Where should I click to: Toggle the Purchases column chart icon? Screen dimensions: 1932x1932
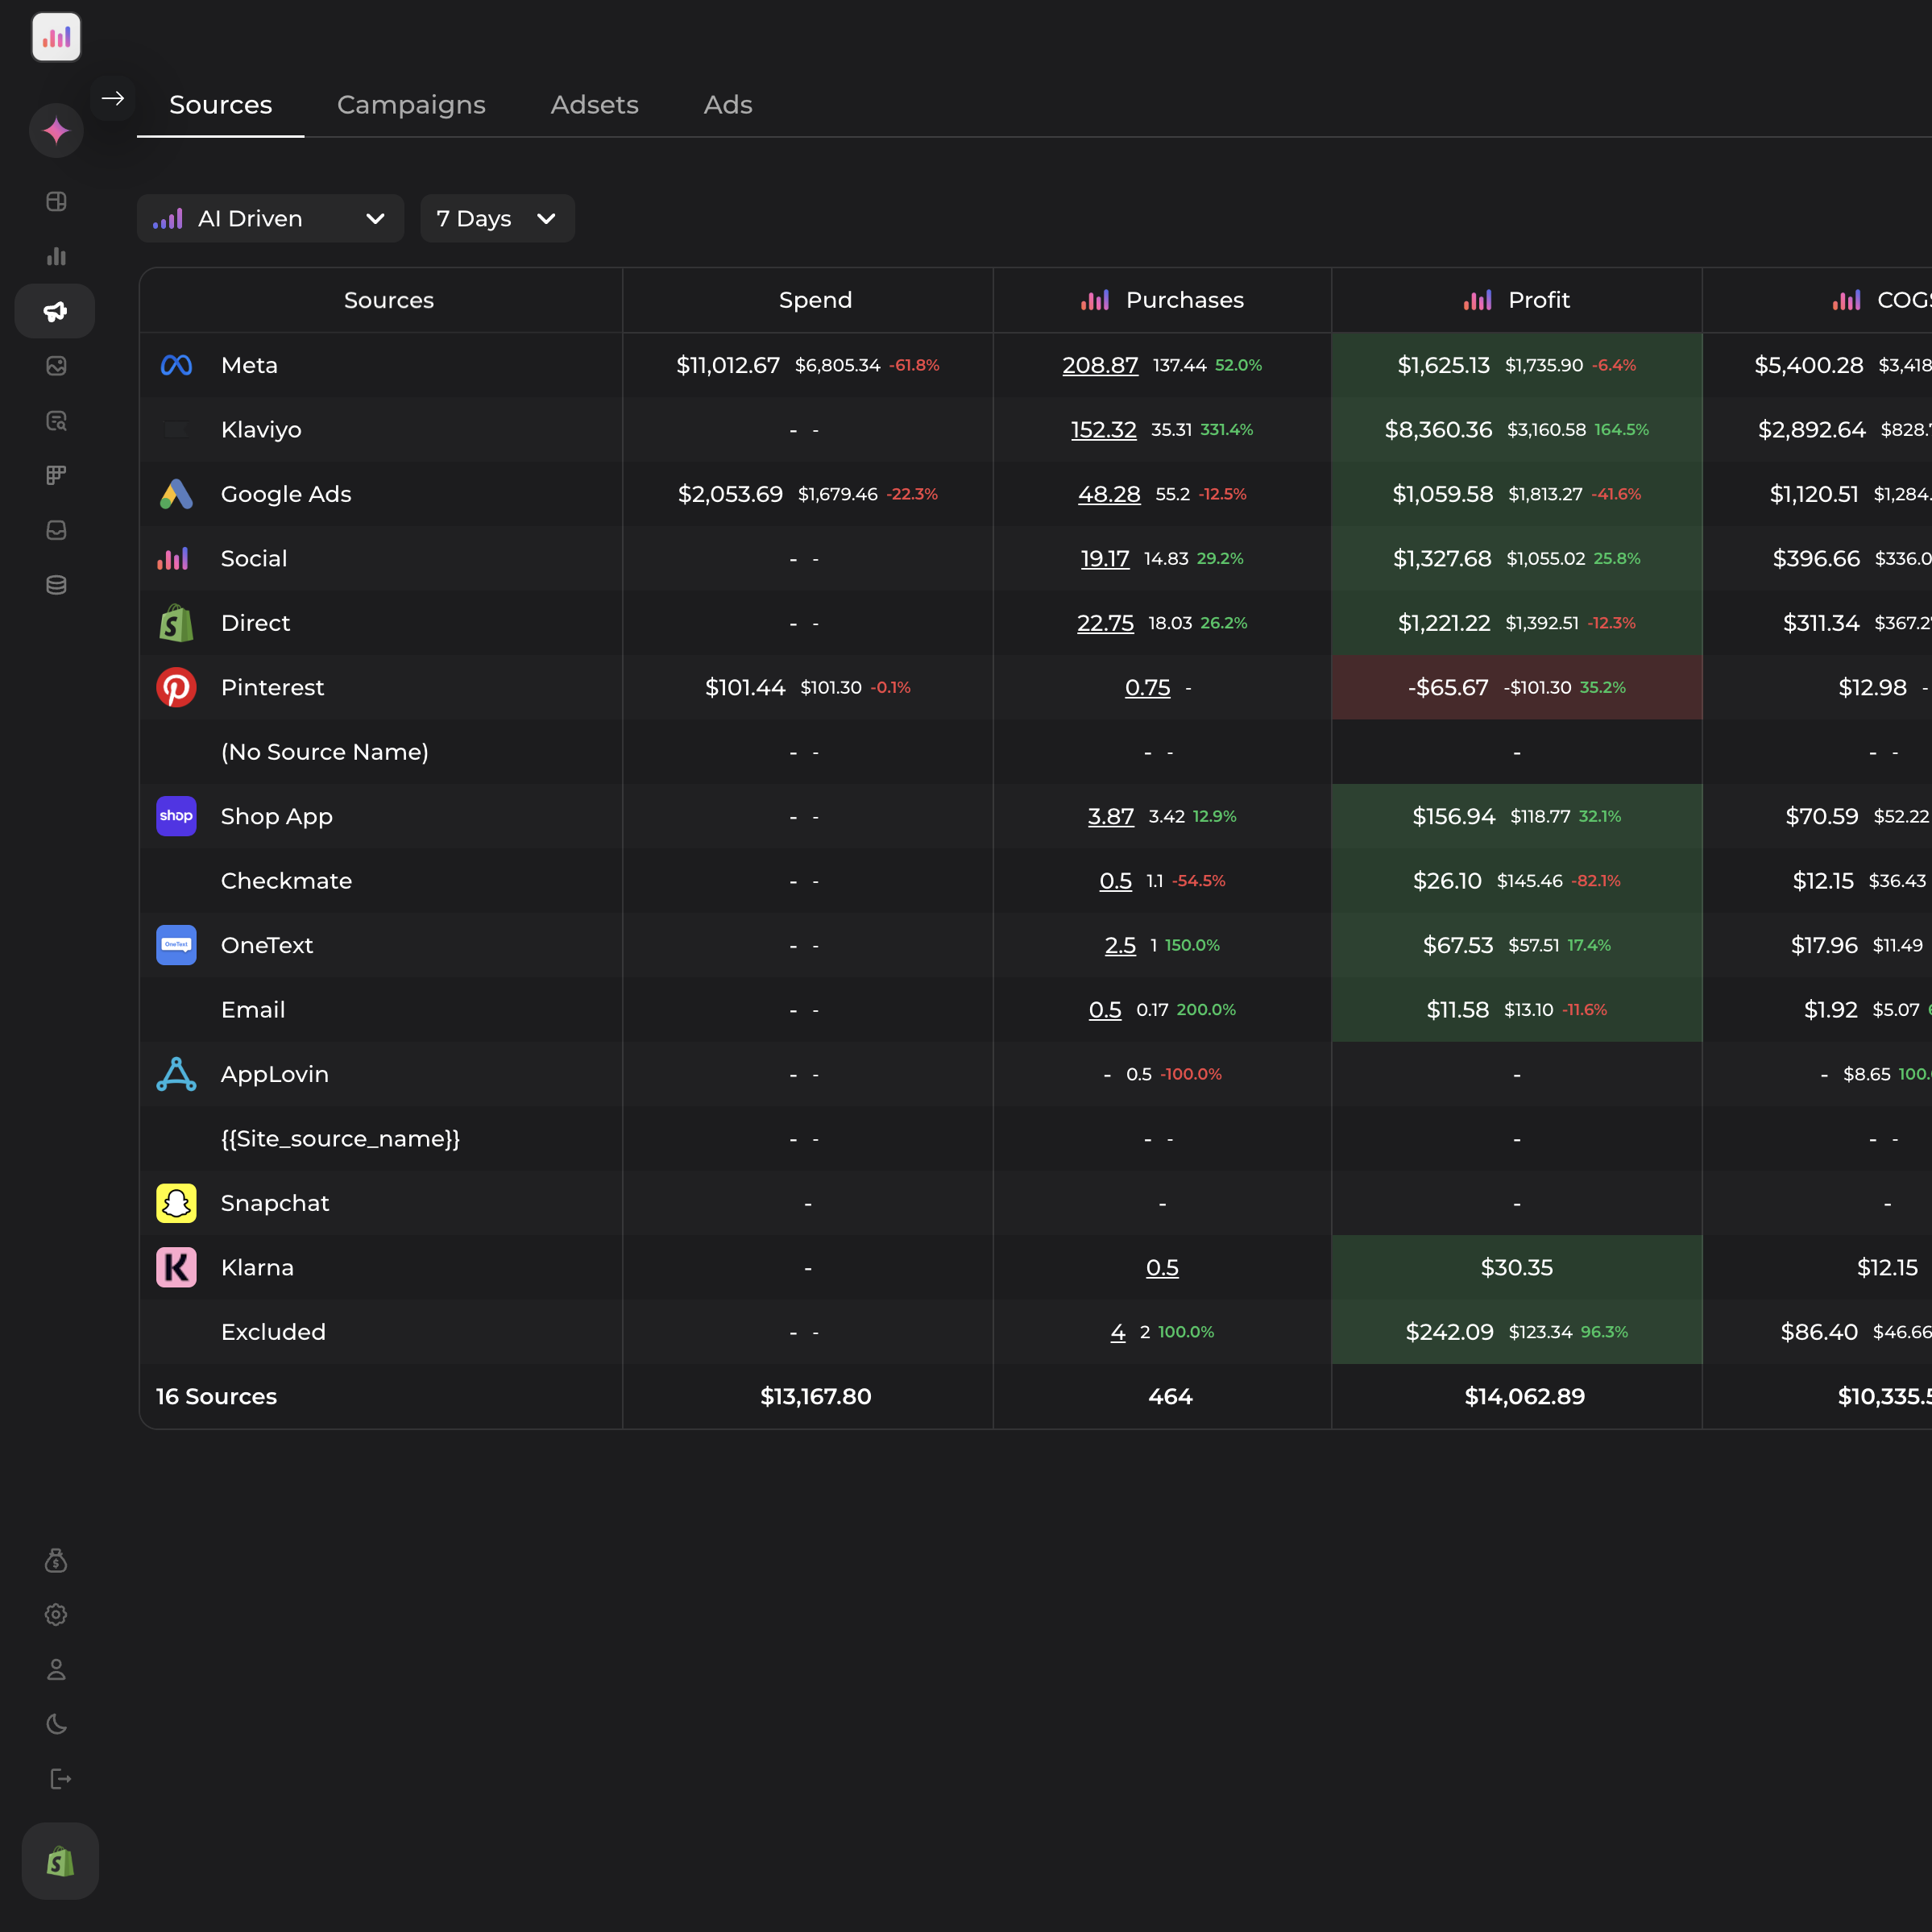tap(1094, 300)
